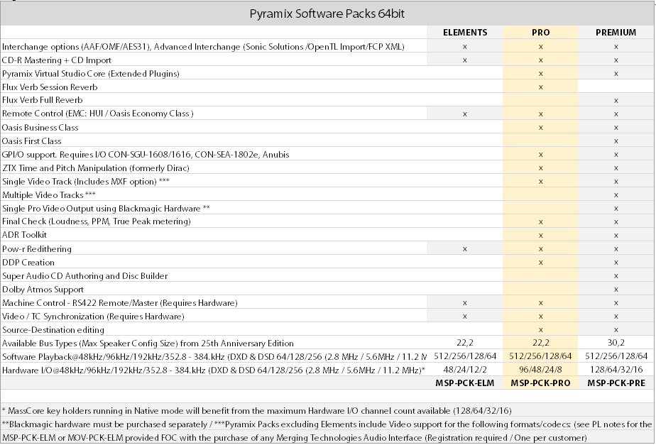Click the x for Pow-r Redithering under ELEMENTS
Image resolution: width=656 pixels, height=445 pixels.
tap(464, 249)
